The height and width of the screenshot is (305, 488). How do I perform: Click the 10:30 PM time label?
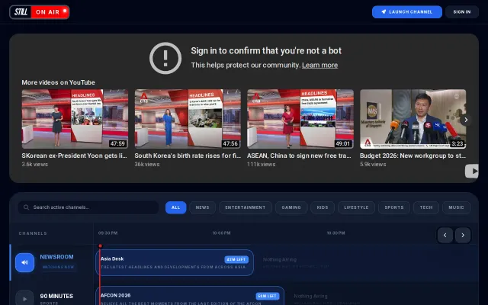coord(335,233)
